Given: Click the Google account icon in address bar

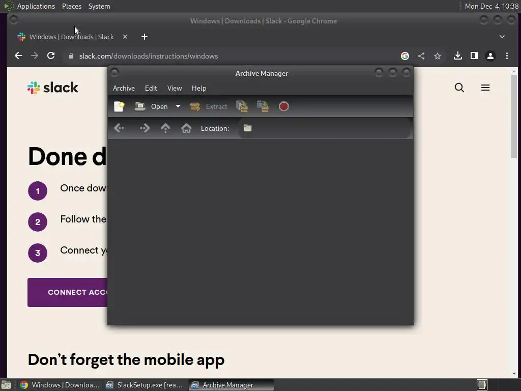Looking at the screenshot, I should click(x=404, y=56).
